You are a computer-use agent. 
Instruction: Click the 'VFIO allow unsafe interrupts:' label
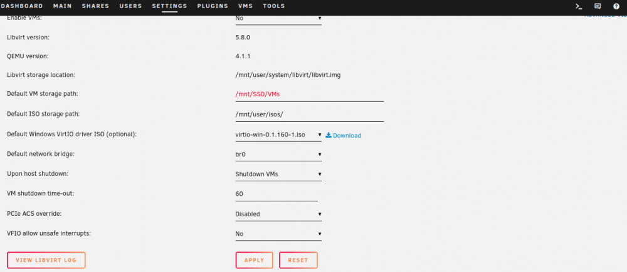tap(49, 233)
